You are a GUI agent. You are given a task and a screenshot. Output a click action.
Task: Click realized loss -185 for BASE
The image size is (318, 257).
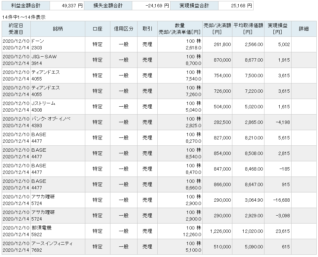tap(278, 169)
